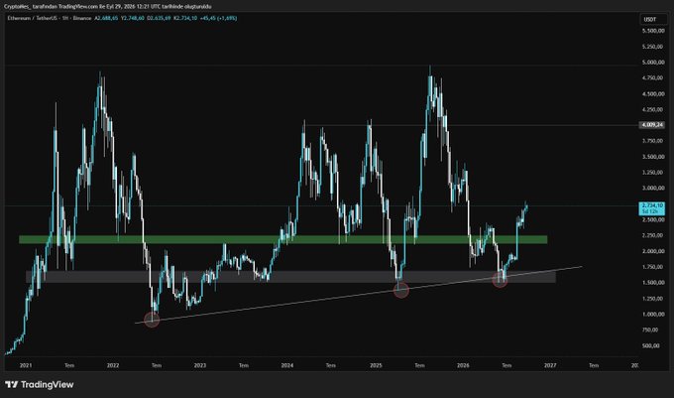Click the 2022 label on time axis
The width and height of the screenshot is (674, 398).
113,365
